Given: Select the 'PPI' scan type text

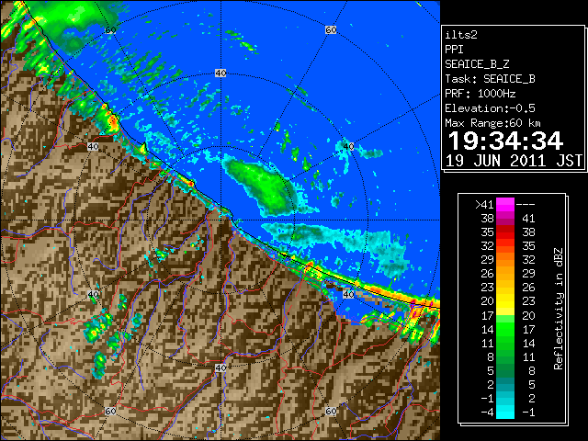Looking at the screenshot, I should click(454, 50).
